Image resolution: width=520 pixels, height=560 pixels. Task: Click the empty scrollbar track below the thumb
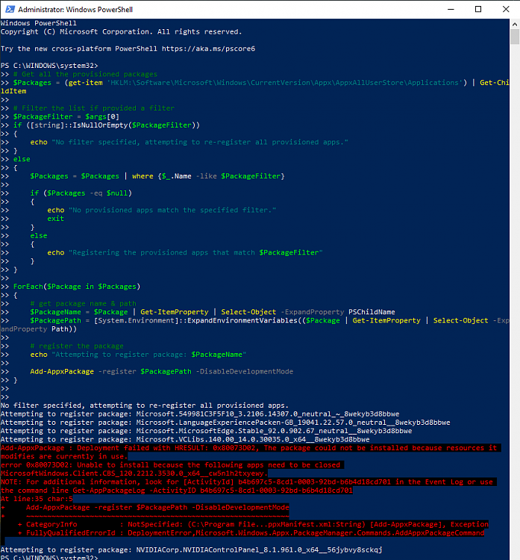point(513,299)
